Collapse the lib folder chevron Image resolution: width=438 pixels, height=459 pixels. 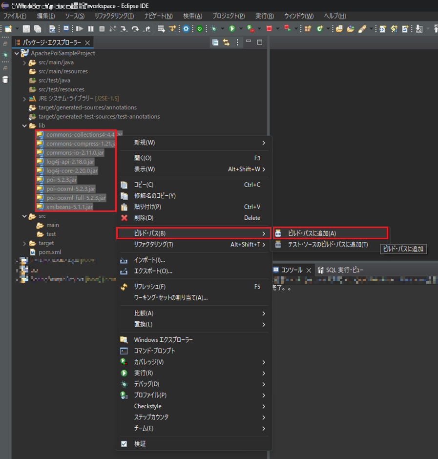(24, 126)
